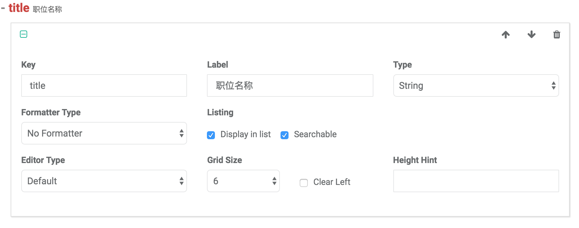The image size is (579, 228).
Task: Move the title field up
Action: click(506, 34)
